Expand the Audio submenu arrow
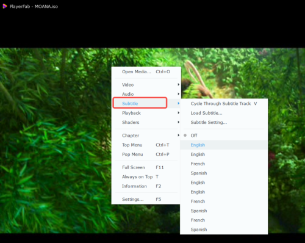The image size is (305, 243). point(178,94)
